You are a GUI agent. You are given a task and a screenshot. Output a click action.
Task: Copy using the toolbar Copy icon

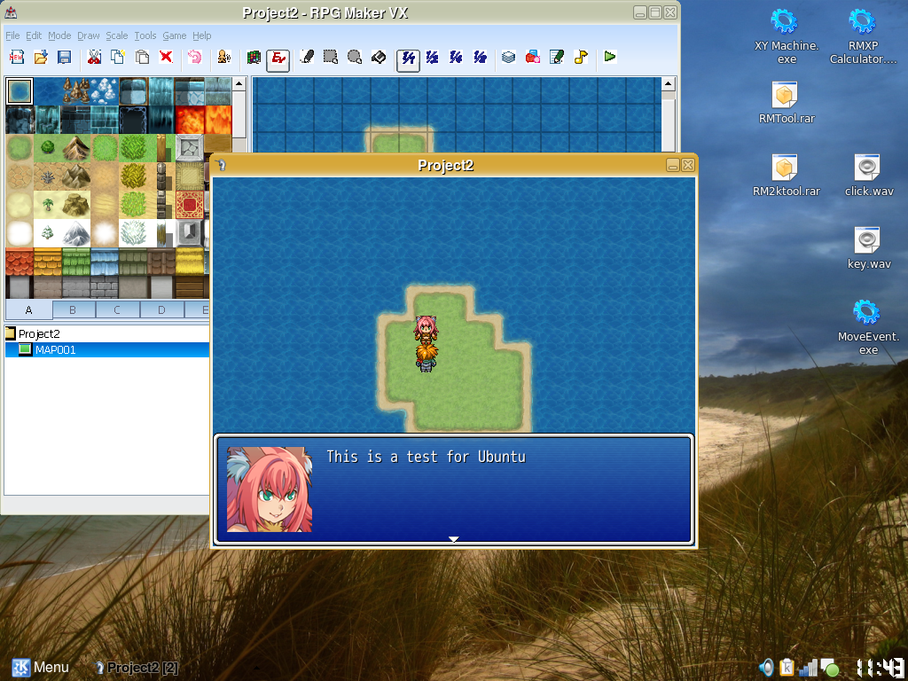pos(118,57)
